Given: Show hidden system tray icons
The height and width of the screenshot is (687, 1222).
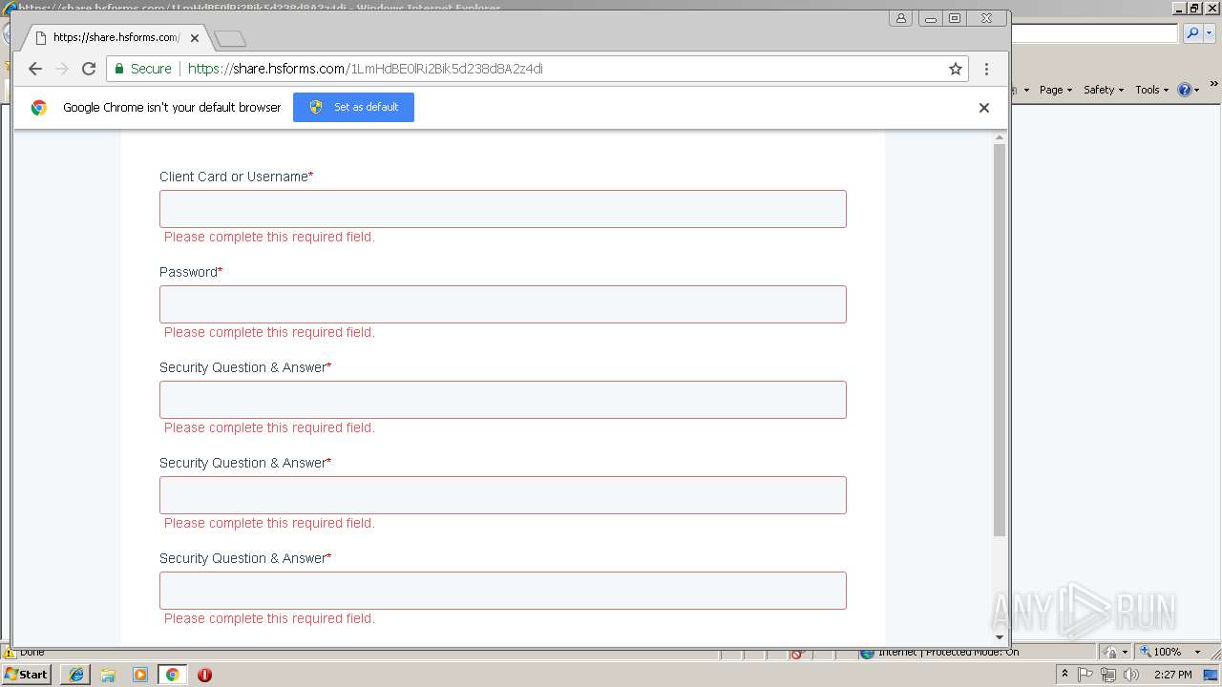Looking at the screenshot, I should click(1064, 675).
